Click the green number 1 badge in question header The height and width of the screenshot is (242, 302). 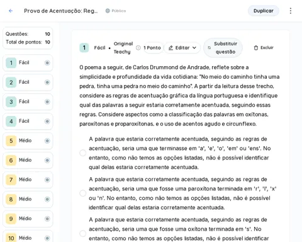point(84,48)
